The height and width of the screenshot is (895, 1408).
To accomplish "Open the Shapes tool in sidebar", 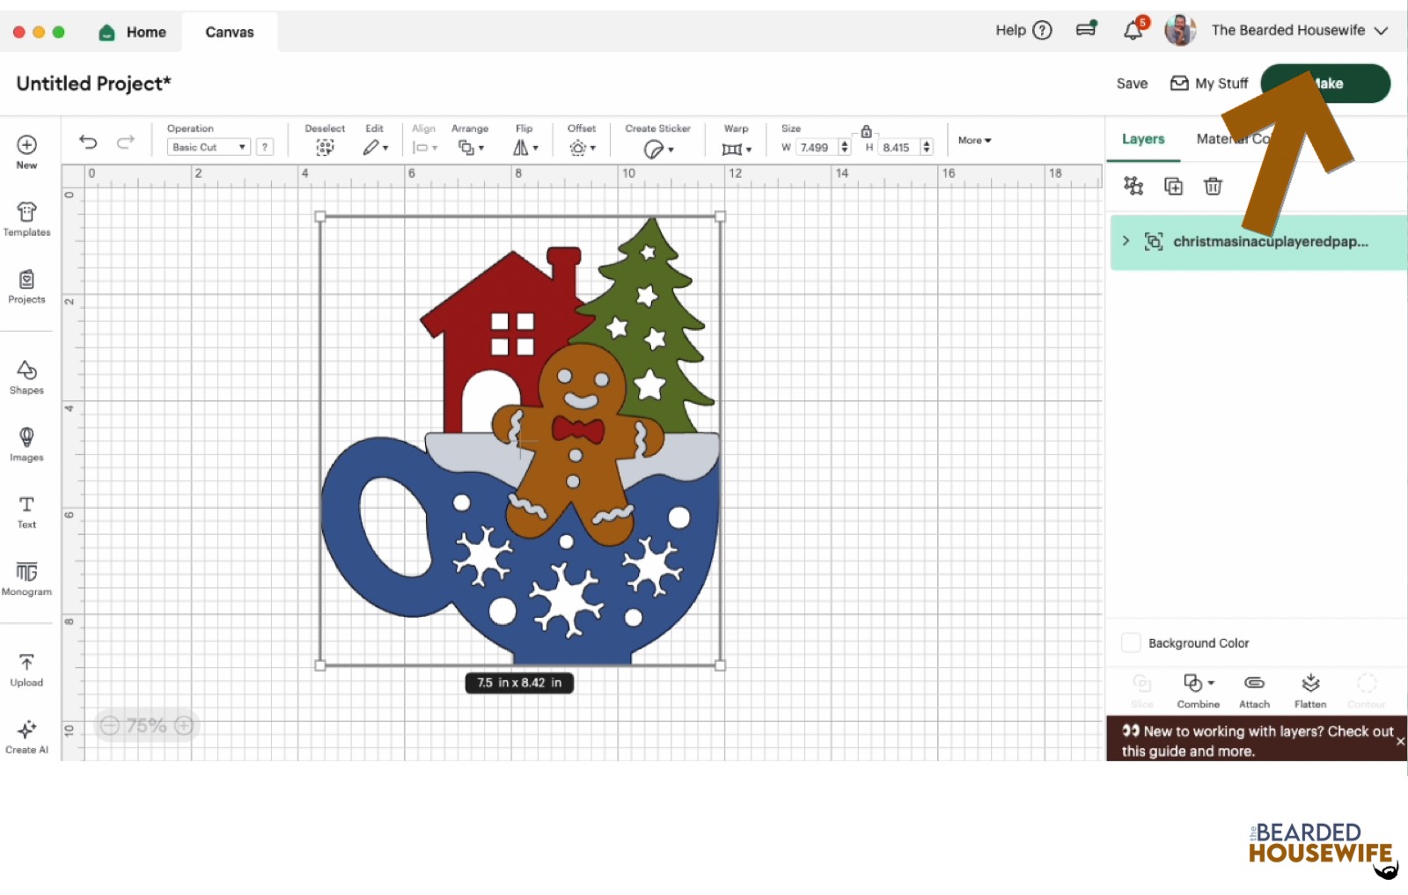I will [x=26, y=377].
